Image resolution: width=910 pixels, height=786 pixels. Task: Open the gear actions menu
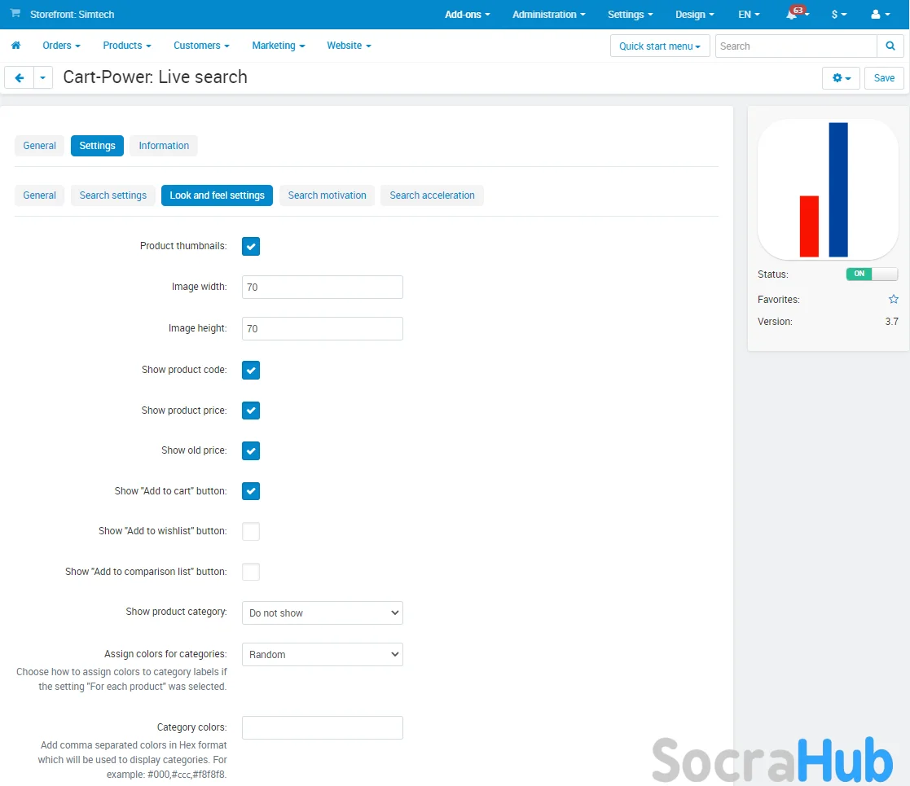pos(841,77)
